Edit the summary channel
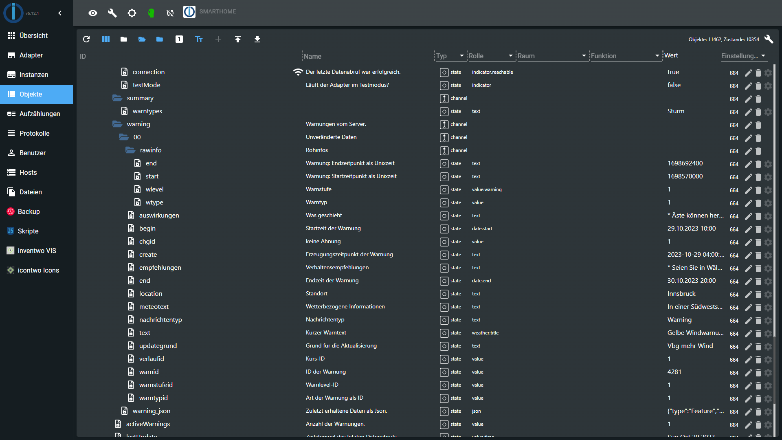Screen dimensions: 782x440 point(749,99)
